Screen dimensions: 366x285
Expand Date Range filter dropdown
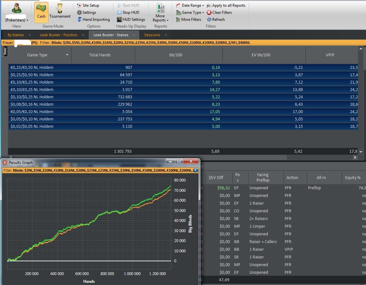190,5
